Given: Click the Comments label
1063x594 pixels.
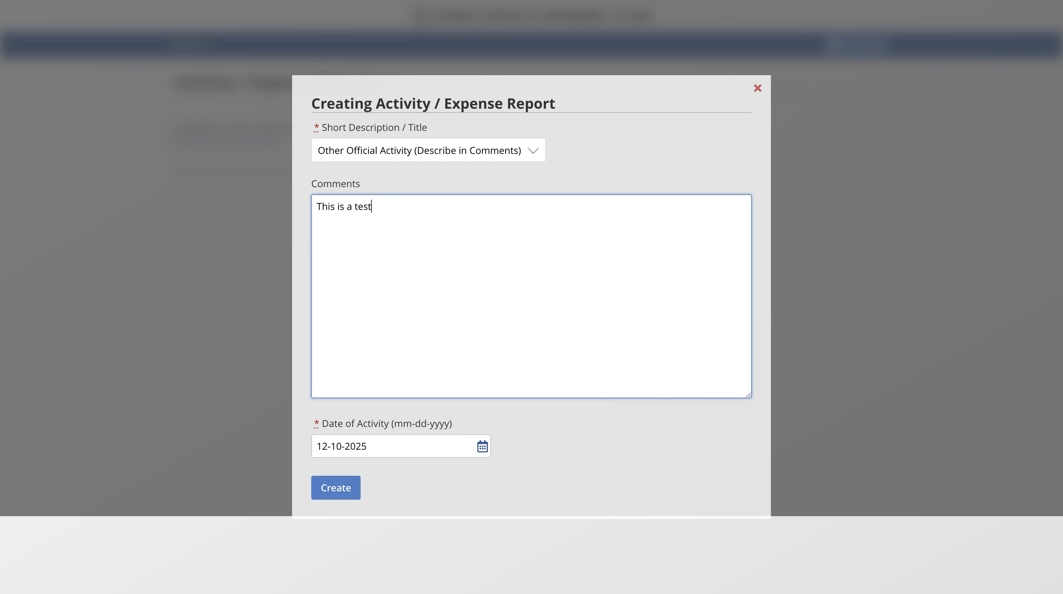Looking at the screenshot, I should [x=335, y=184].
